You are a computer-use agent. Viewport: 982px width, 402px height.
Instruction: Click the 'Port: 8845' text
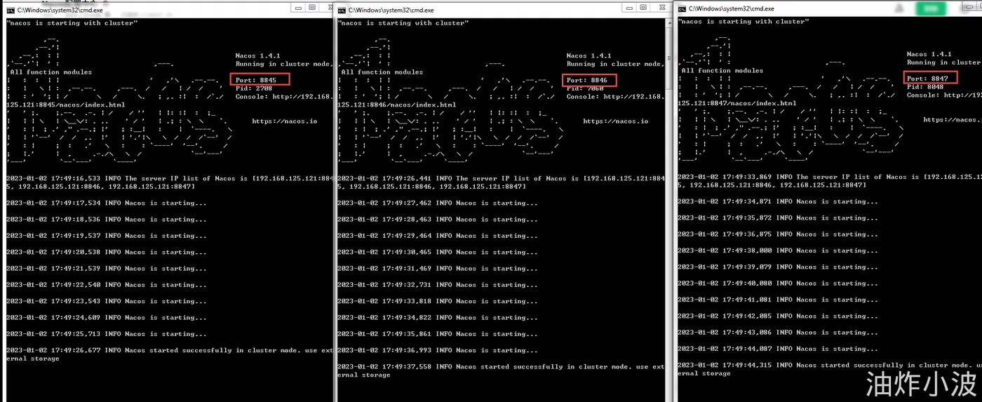click(255, 80)
